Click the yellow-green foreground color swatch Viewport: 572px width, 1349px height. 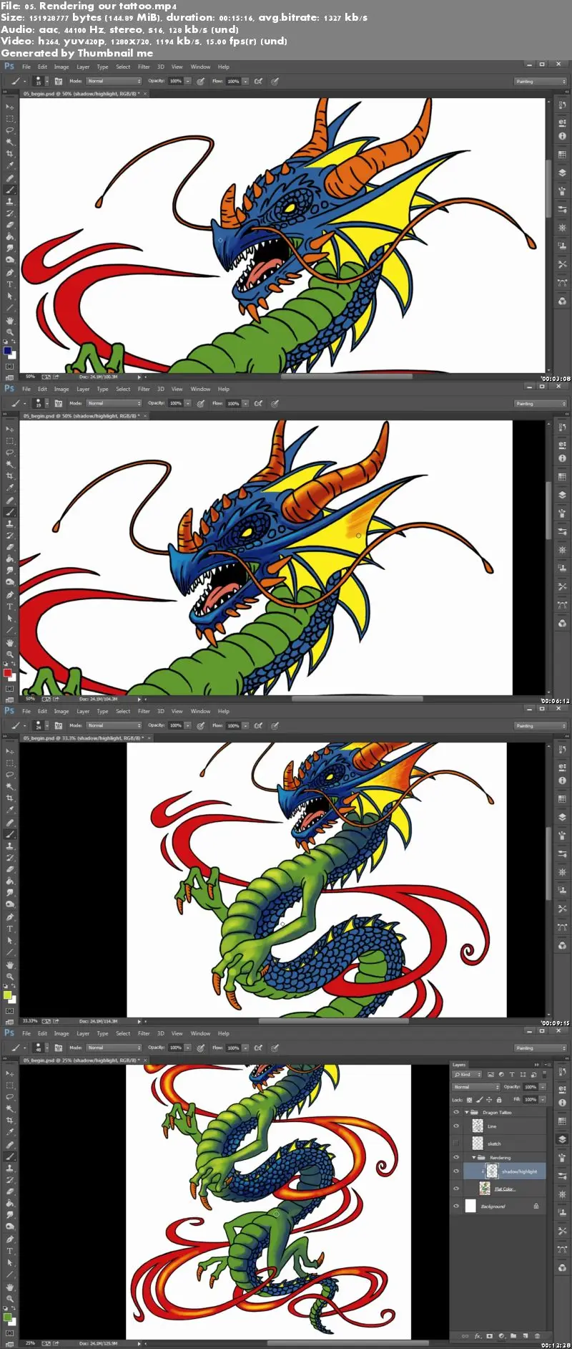[7, 995]
